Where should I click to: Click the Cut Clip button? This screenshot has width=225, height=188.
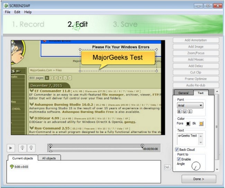(x=196, y=72)
